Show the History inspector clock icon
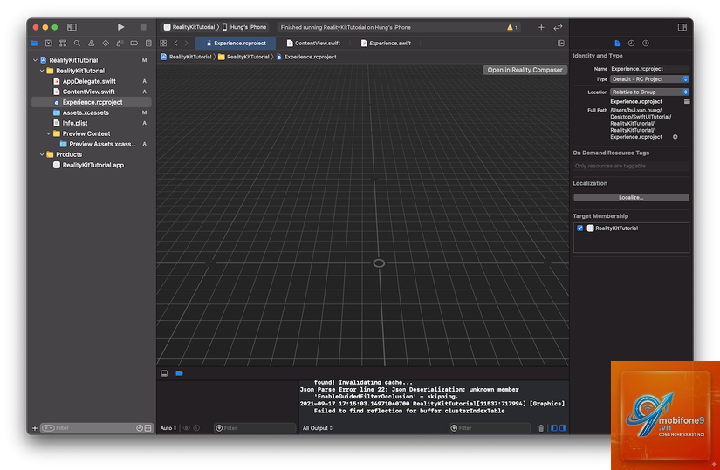 tap(631, 43)
